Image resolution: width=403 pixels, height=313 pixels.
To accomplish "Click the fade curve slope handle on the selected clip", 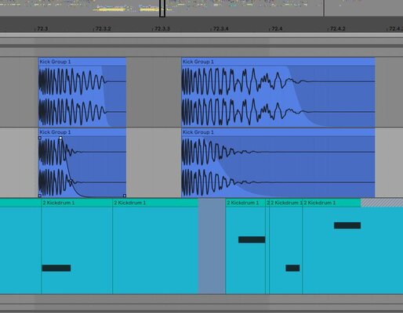I will pos(71,181).
